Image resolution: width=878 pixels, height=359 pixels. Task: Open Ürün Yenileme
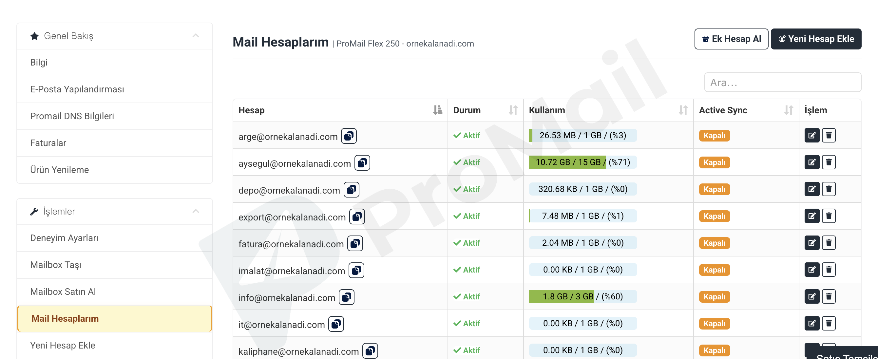115,170
